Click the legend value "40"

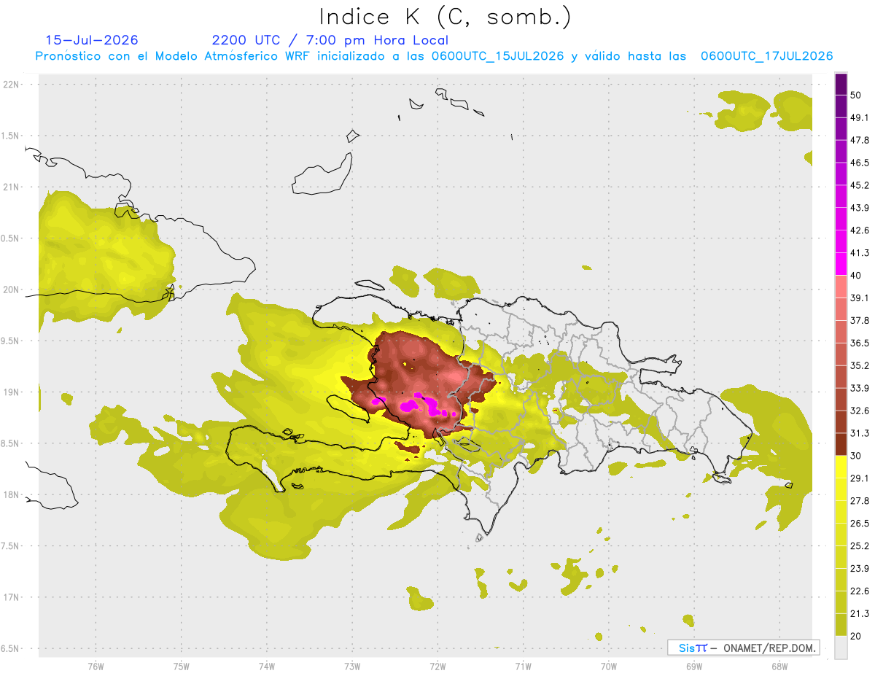pyautogui.click(x=856, y=276)
